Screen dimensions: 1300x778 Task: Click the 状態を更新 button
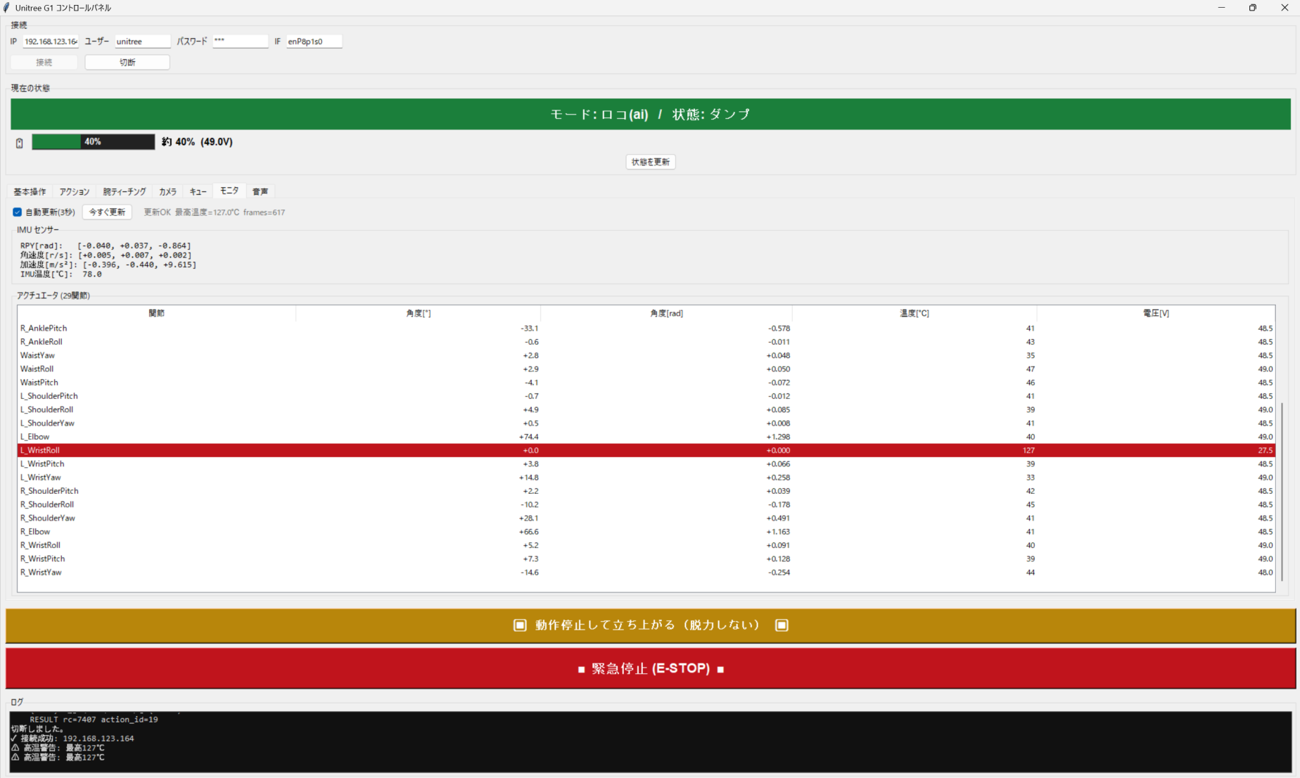point(651,162)
